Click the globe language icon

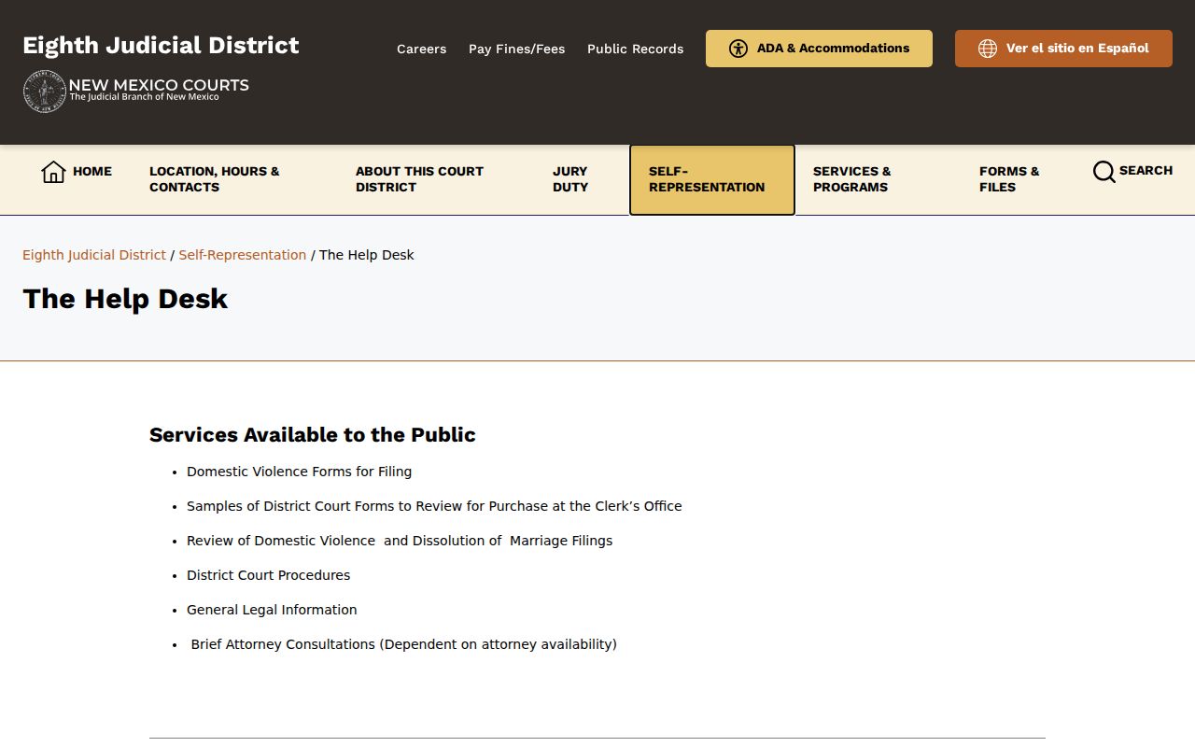tap(988, 49)
